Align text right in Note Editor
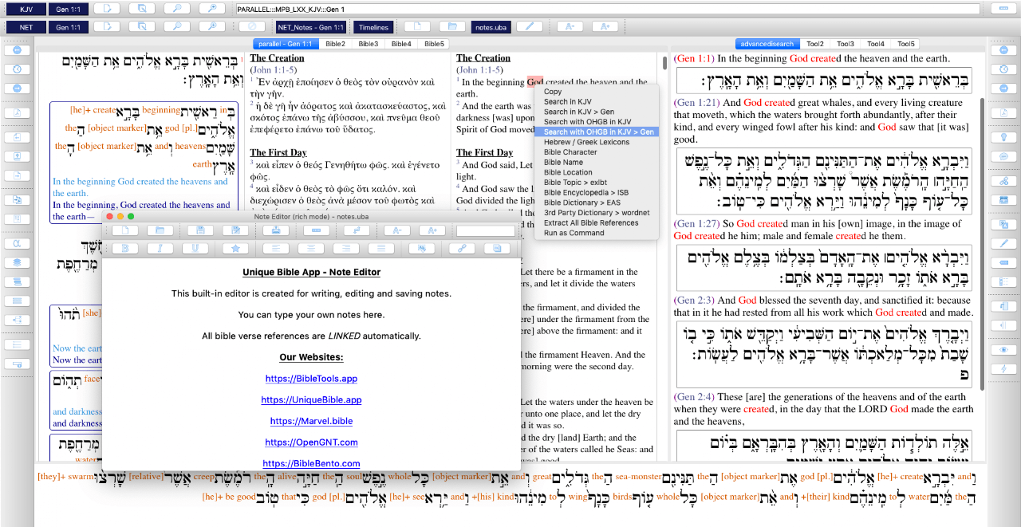This screenshot has height=527, width=1021. pos(346,248)
